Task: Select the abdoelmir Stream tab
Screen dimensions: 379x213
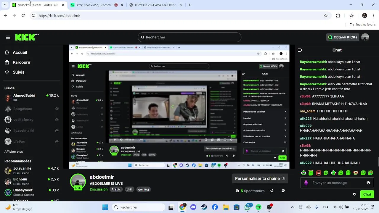Action: pos(38,5)
